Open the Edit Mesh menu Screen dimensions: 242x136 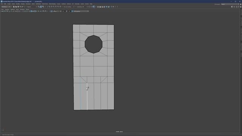pos(38,4)
